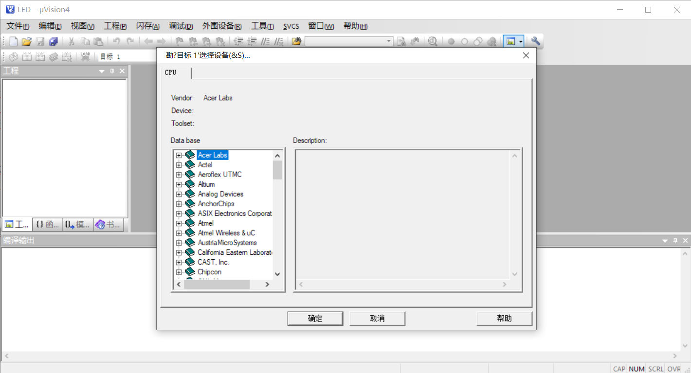Viewport: 691px width, 373px height.
Task: Click the Batch Build icon
Action: coord(54,56)
